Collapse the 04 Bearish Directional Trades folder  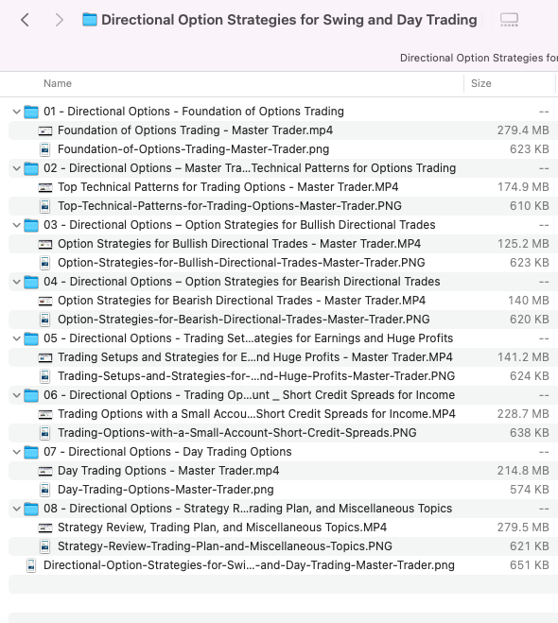(x=16, y=282)
